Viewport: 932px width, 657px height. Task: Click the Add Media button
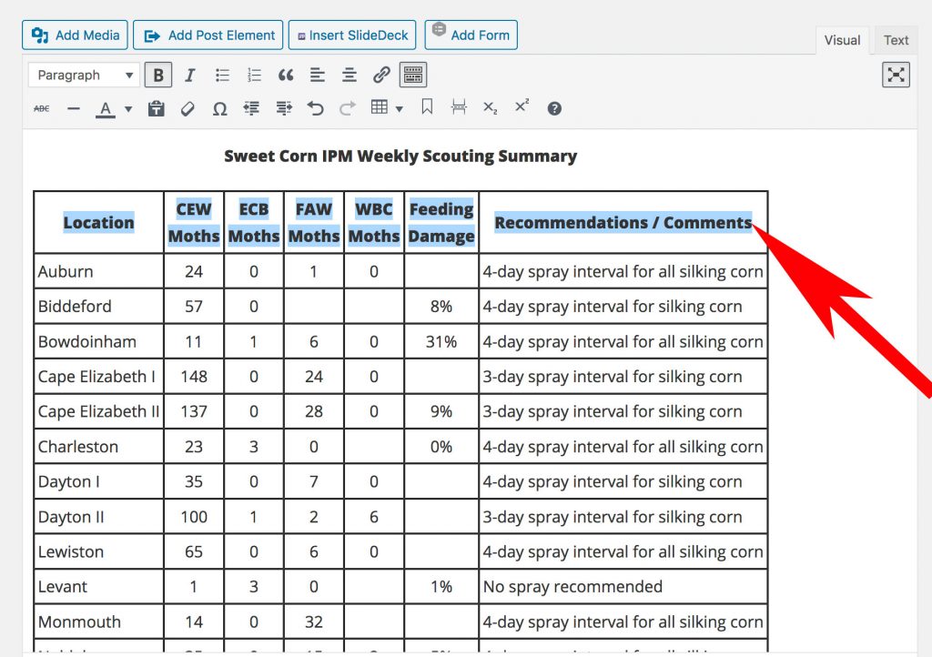pos(76,35)
